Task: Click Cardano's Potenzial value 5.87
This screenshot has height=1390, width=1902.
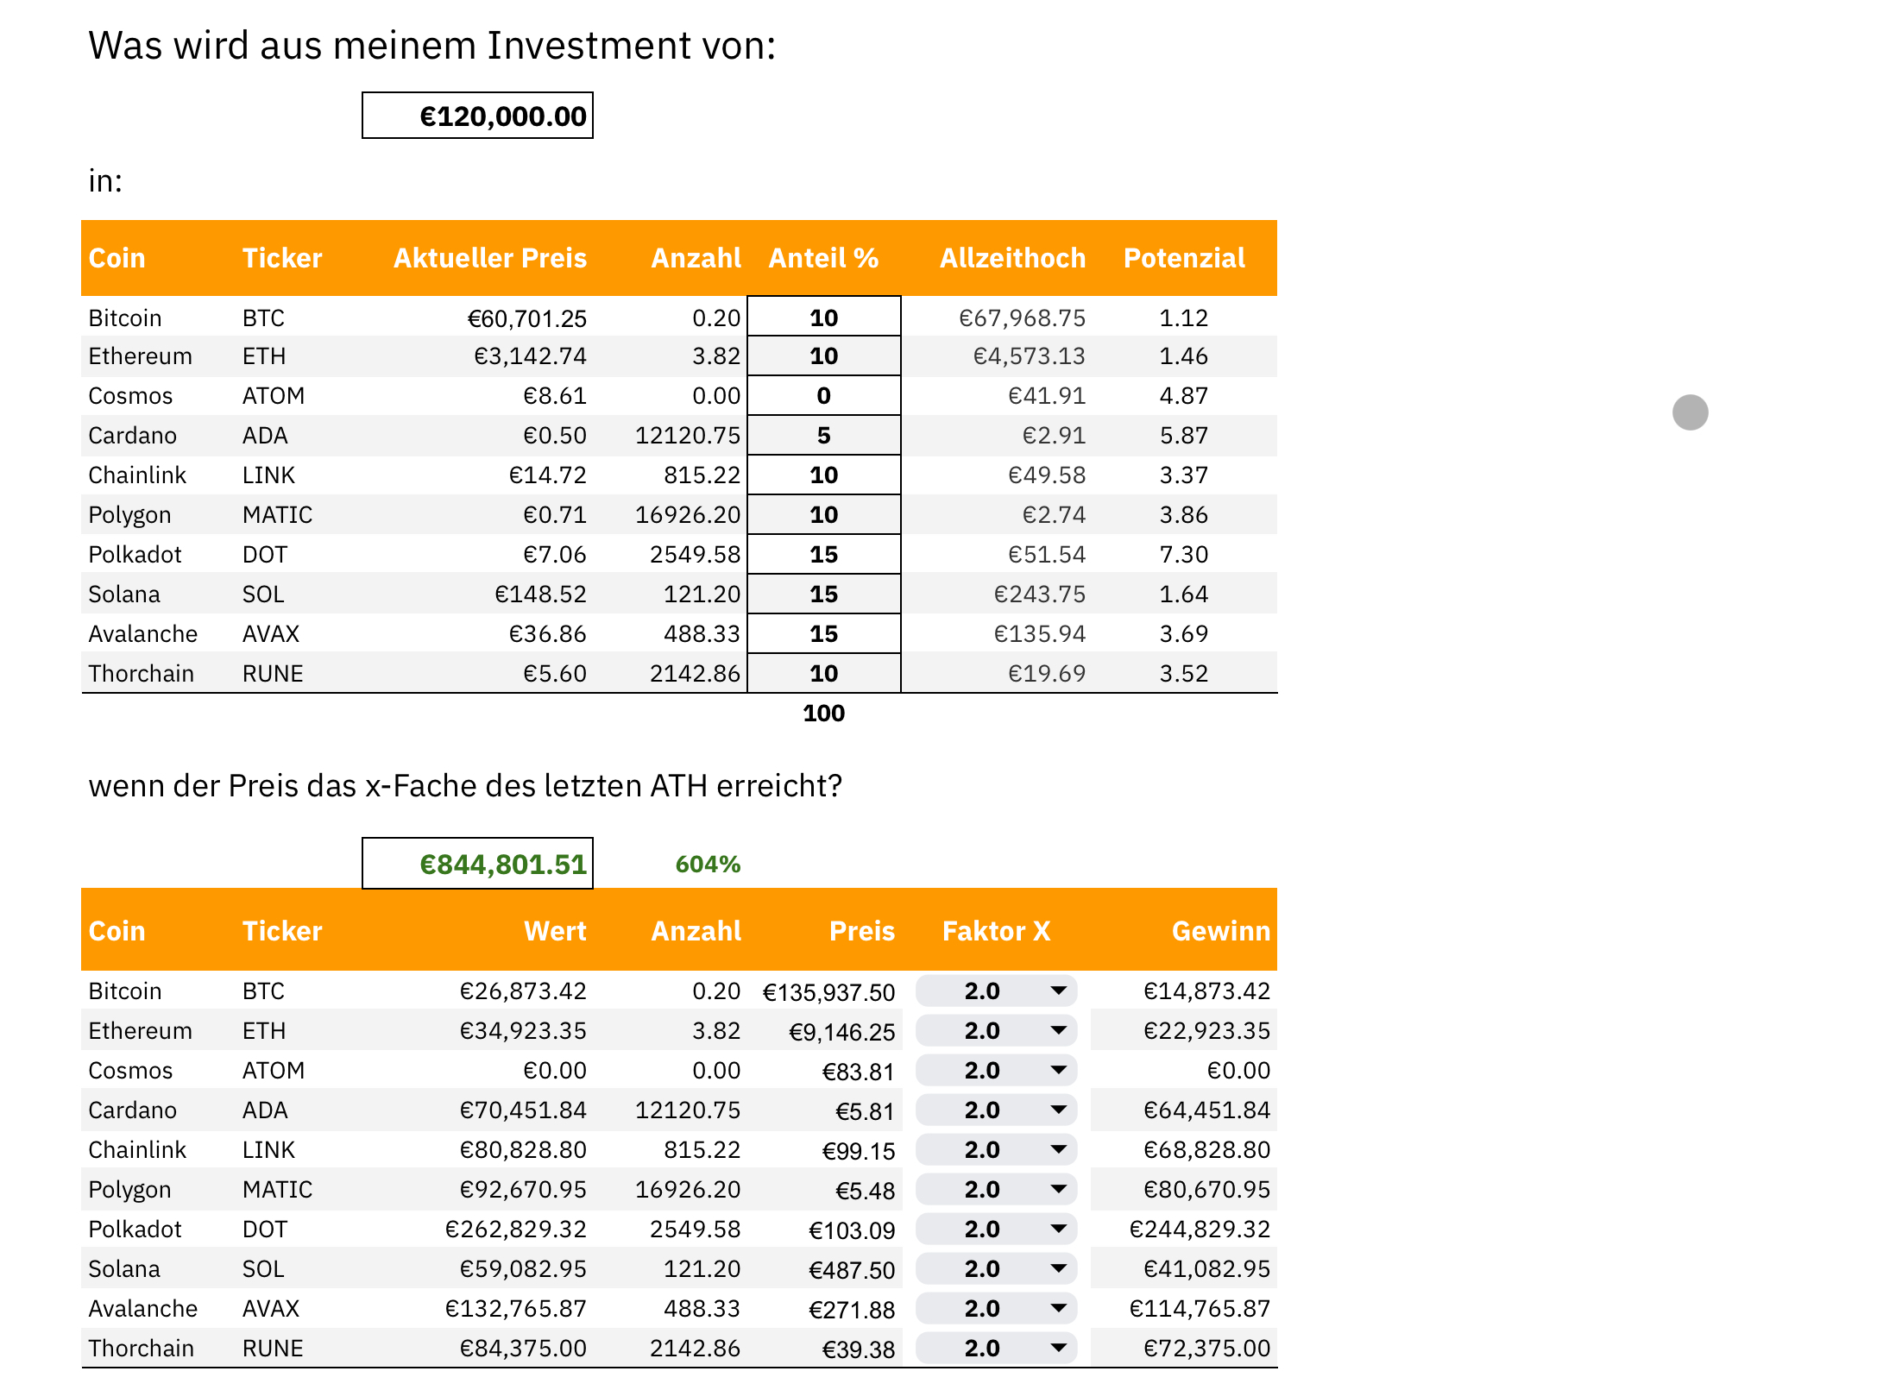Action: tap(1183, 436)
